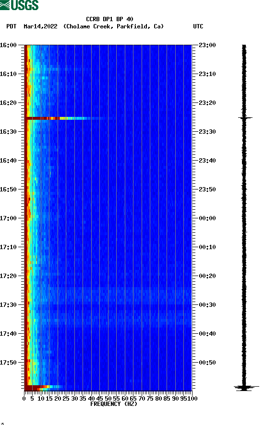Click the "00:10" UTC time label
This screenshot has width=265, height=429.
click(207, 247)
